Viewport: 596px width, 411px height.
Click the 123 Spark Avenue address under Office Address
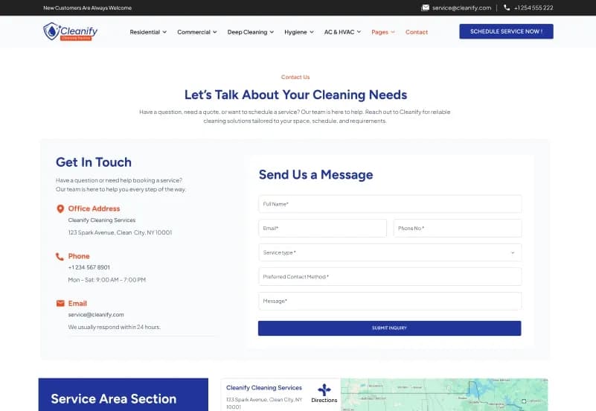(120, 233)
